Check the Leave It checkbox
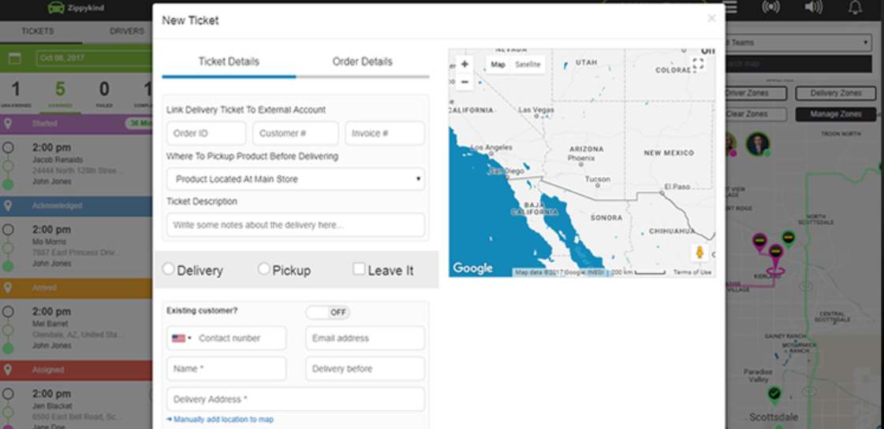The height and width of the screenshot is (429, 884). [x=359, y=269]
